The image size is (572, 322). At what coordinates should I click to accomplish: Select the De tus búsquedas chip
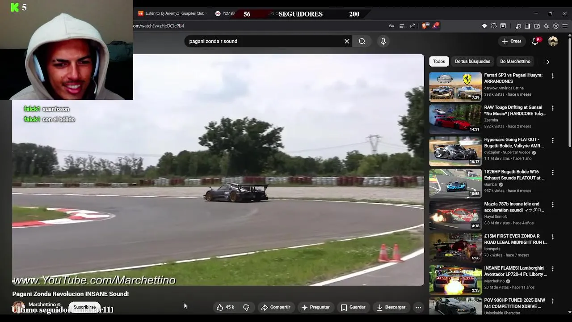[x=472, y=61]
